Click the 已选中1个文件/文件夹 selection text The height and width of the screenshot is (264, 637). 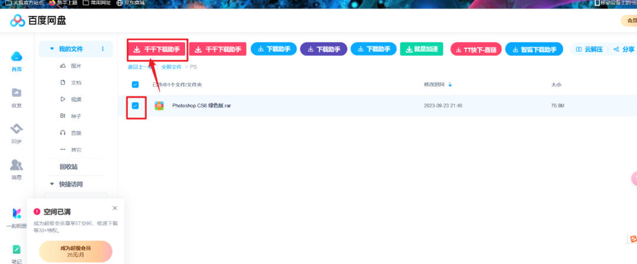177,85
